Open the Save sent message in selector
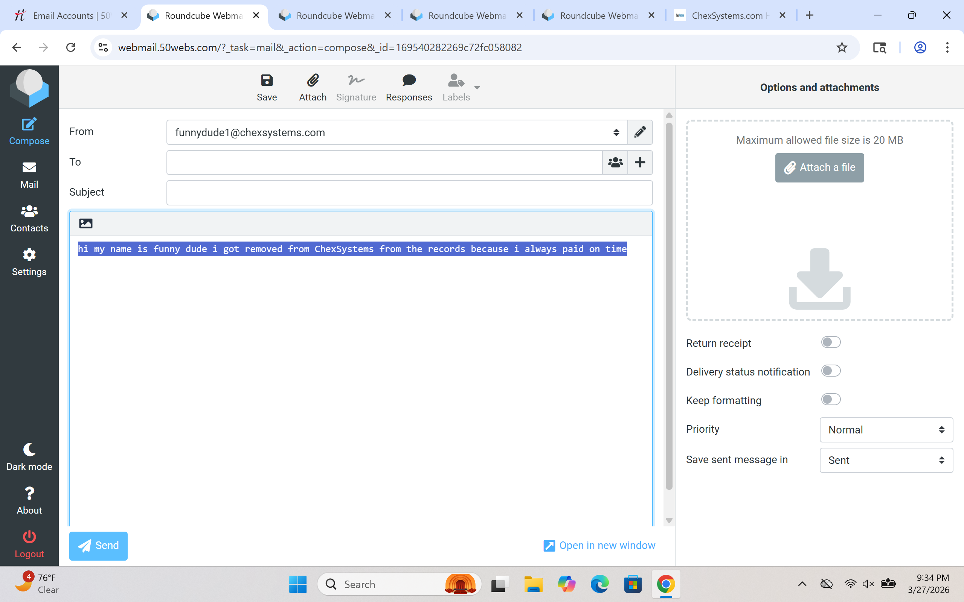Screen dimensions: 964x602 886,460
